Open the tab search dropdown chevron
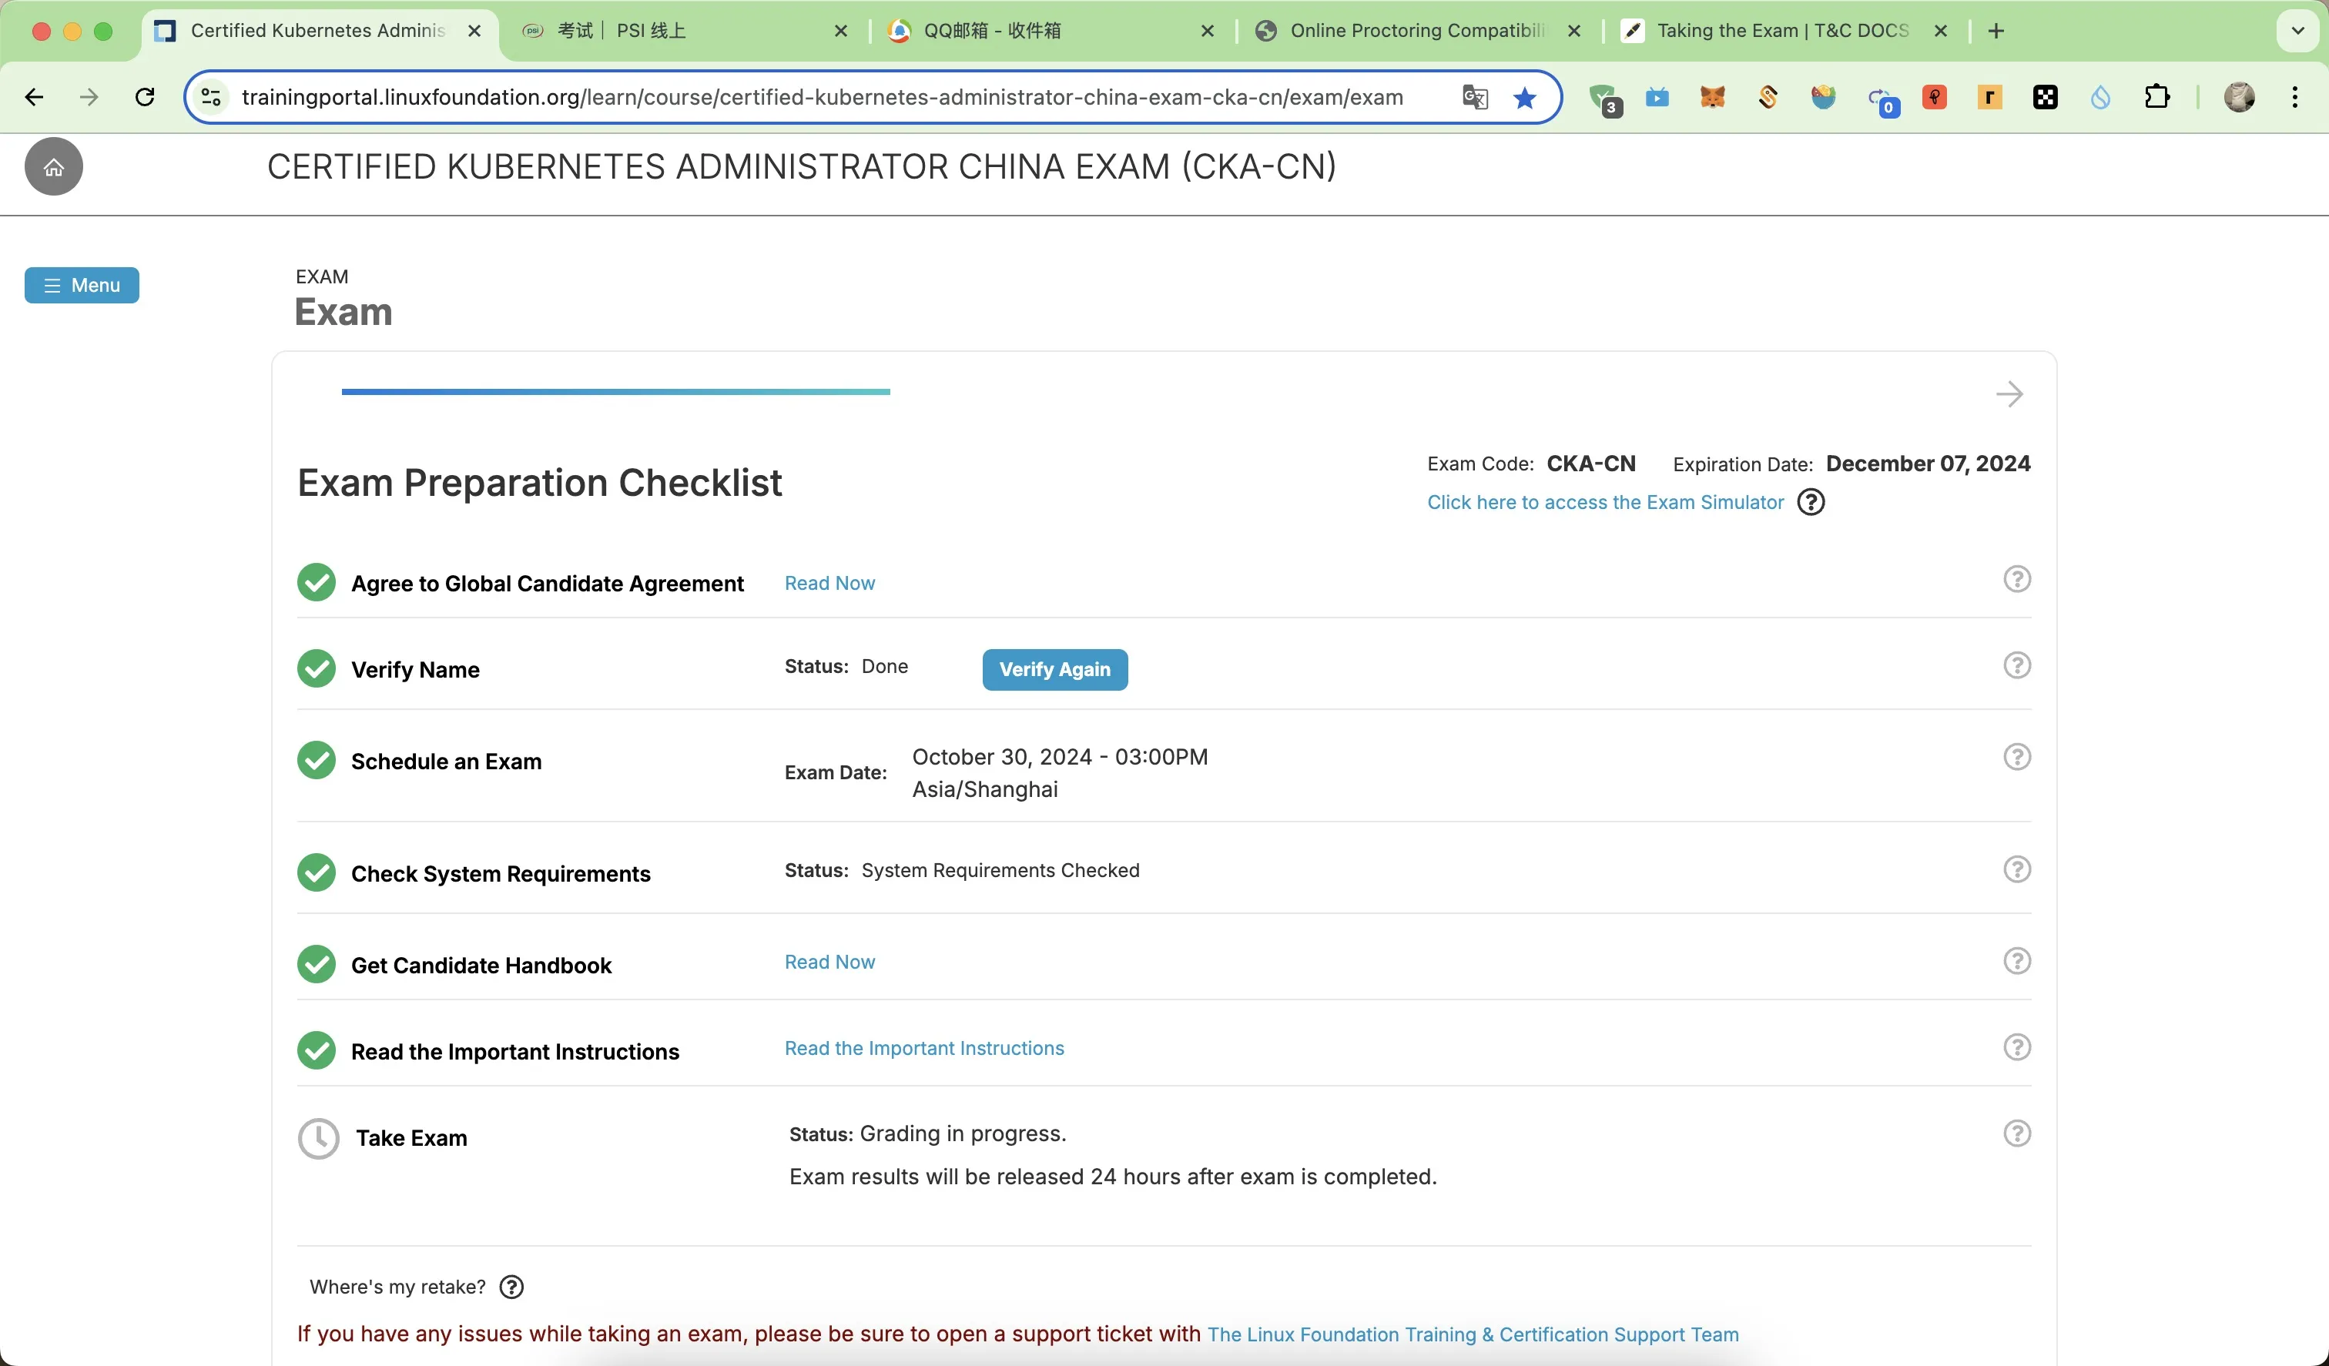Screen dimensions: 2329x1366 point(2297,31)
